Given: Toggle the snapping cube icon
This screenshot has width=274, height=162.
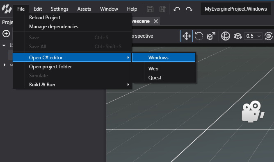Looking at the screenshot, I should click(237, 36).
